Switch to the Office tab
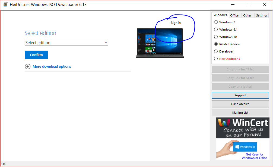 [234, 15]
